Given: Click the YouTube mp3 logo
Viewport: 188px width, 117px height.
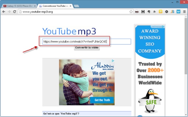Looking at the screenshot, I should pos(69,31).
